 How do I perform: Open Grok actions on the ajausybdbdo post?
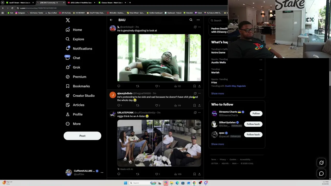[x=195, y=93]
